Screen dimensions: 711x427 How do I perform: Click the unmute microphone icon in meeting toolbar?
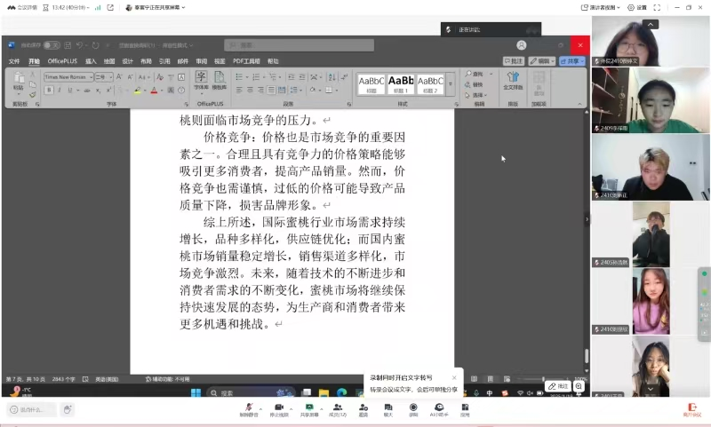point(249,408)
